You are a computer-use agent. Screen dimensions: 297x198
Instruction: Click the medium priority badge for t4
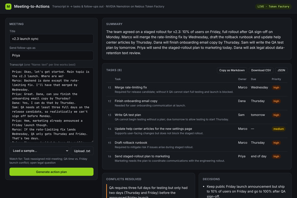click(279, 129)
